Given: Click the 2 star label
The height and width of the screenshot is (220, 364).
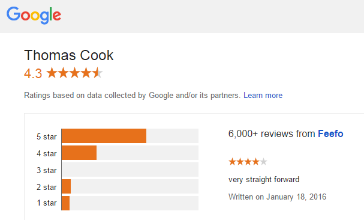Looking at the screenshot, I should click(x=46, y=187).
